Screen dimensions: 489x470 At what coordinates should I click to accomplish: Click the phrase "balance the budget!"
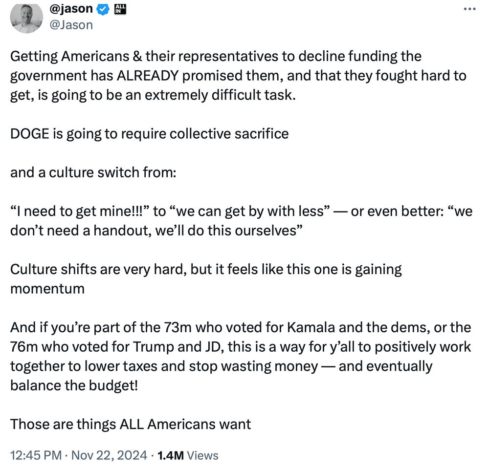(74, 386)
